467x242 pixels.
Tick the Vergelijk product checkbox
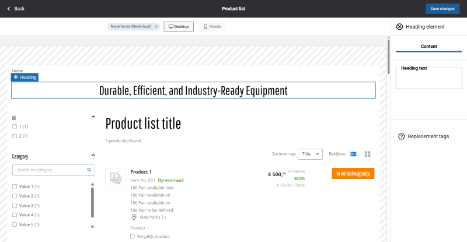click(133, 236)
